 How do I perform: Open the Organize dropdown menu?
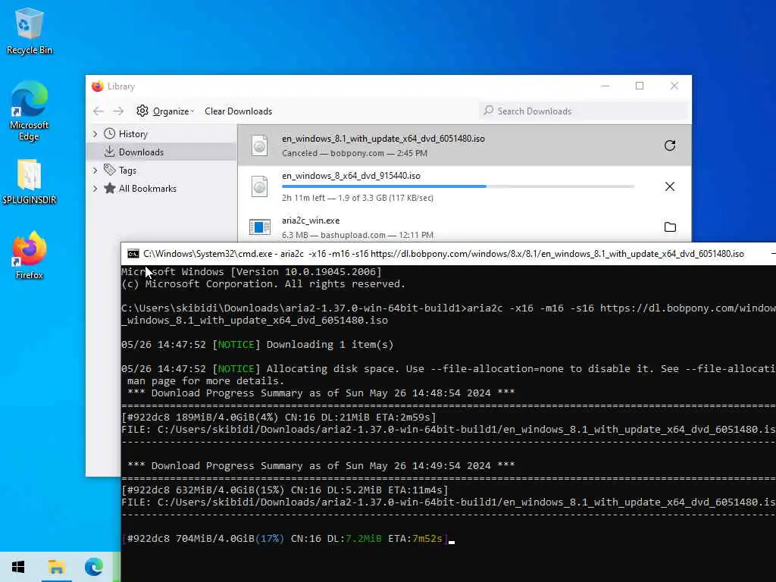coord(165,111)
